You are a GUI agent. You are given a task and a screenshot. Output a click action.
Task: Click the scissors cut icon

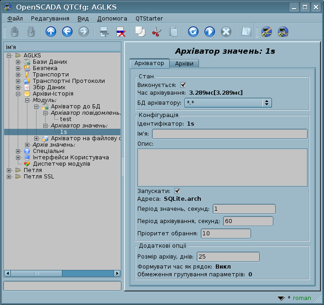[157, 32]
